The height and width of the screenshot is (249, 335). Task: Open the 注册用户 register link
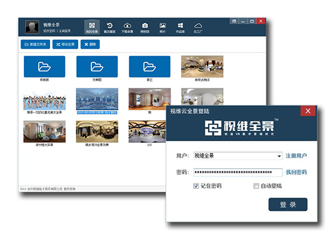(296, 156)
